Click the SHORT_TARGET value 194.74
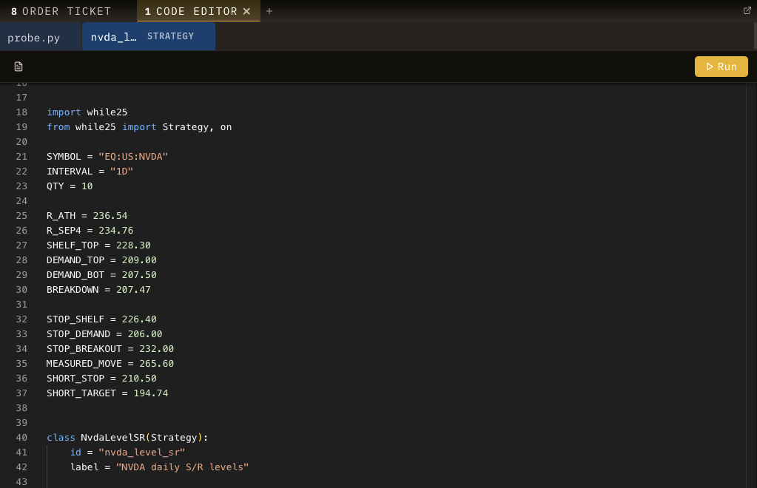757x488 pixels. point(151,393)
